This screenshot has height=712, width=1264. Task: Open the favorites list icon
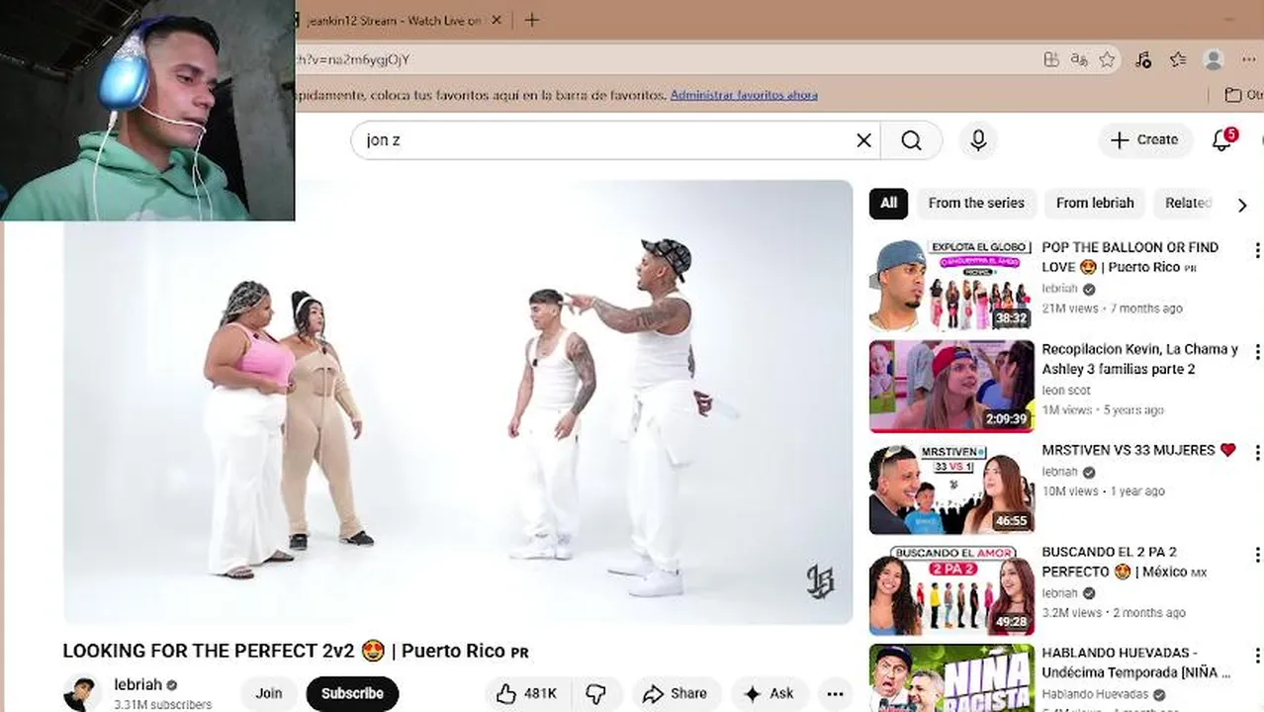point(1177,59)
